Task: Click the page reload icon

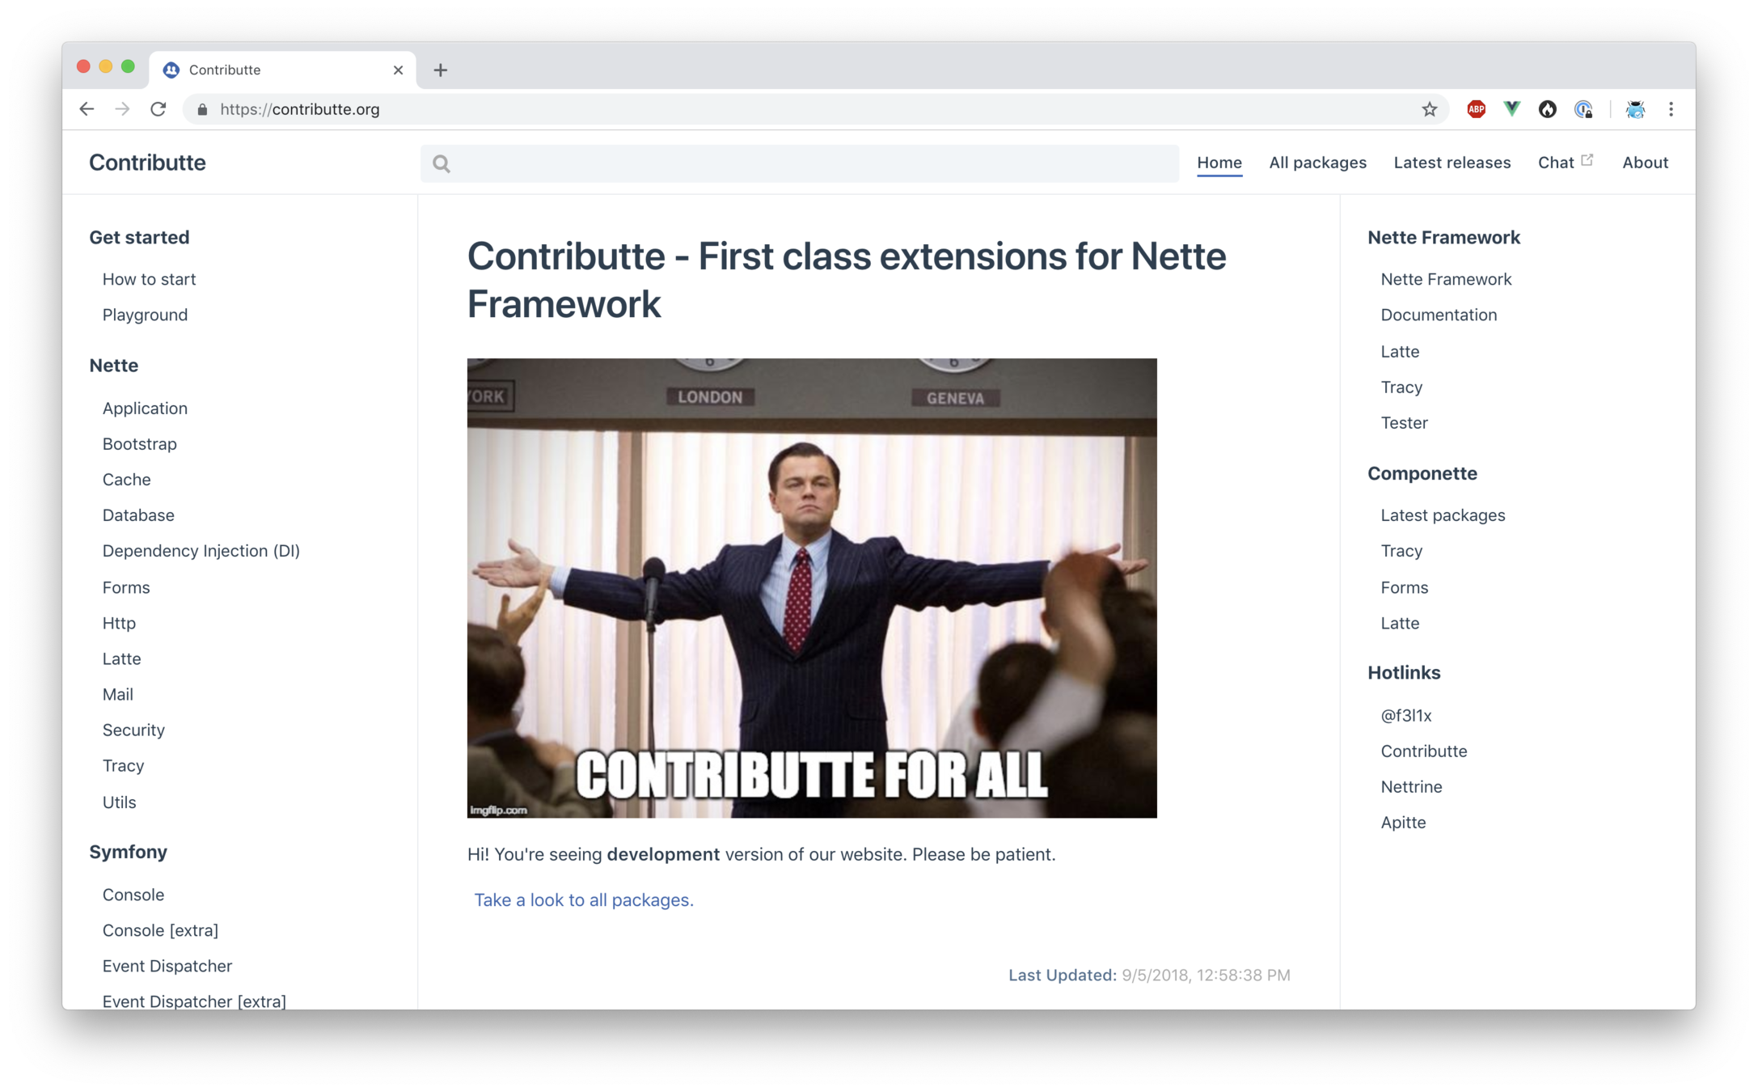Action: click(158, 109)
